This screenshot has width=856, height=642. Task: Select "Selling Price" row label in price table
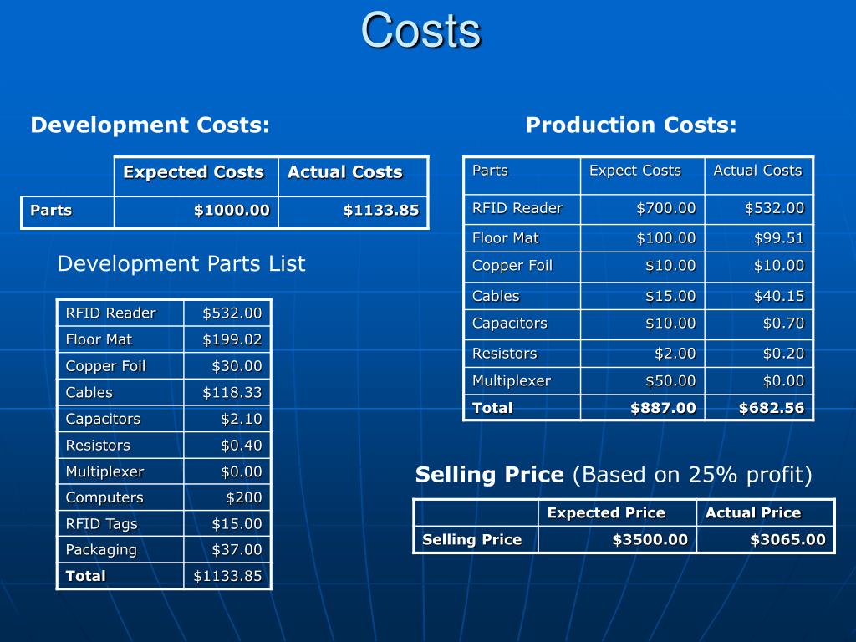[x=471, y=539]
